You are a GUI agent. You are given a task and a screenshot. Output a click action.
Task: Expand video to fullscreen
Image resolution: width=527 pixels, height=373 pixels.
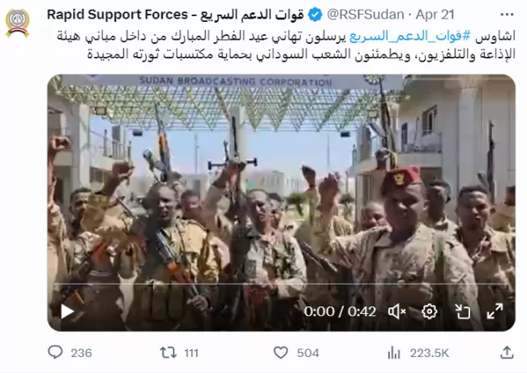495,311
